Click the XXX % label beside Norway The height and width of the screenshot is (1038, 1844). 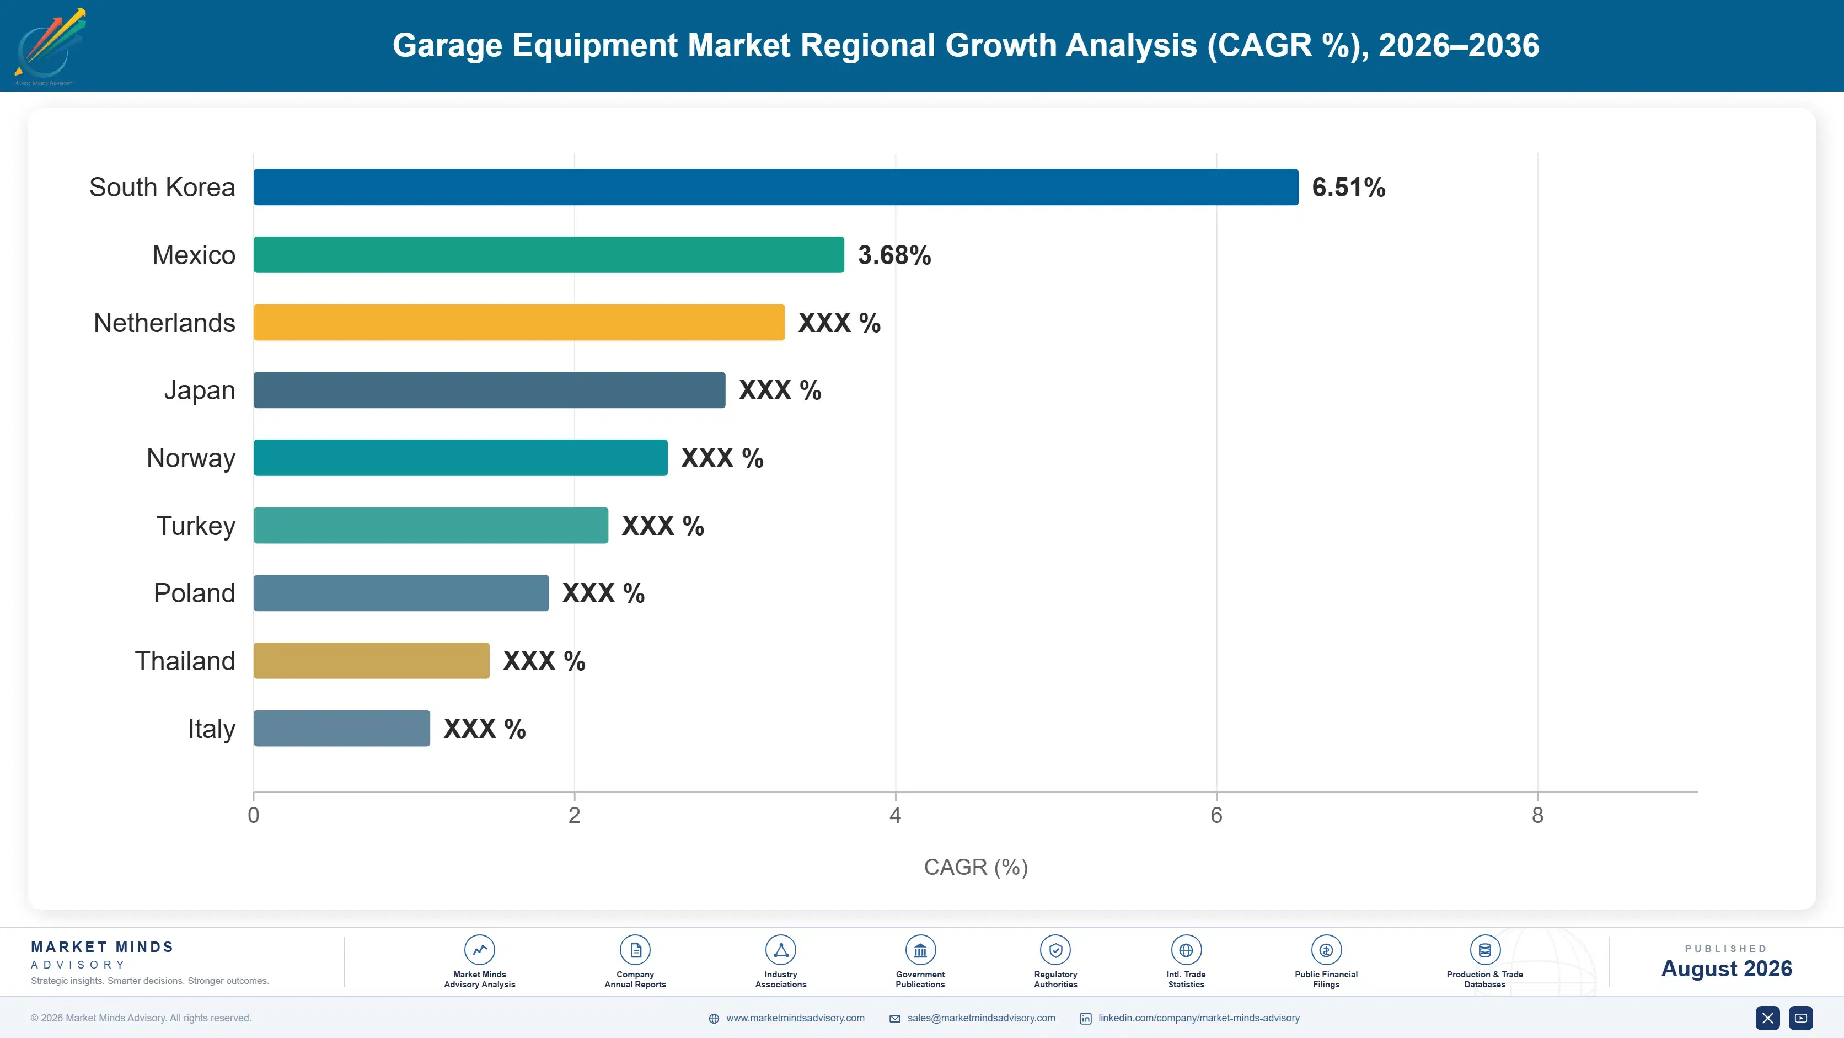click(x=722, y=458)
